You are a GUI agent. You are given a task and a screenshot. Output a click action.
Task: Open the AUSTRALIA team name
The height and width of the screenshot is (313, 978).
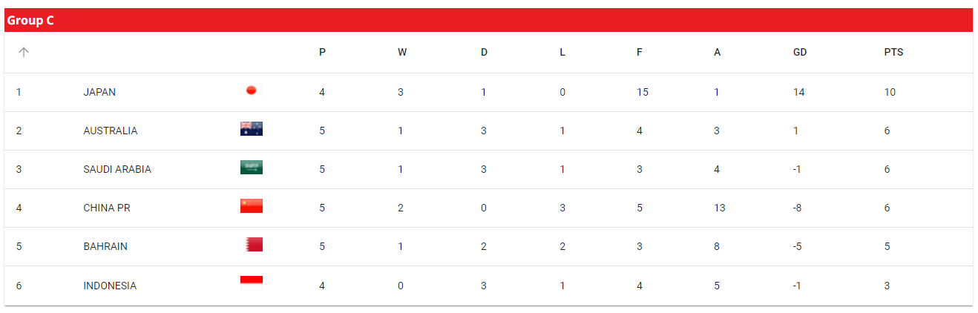coord(111,131)
